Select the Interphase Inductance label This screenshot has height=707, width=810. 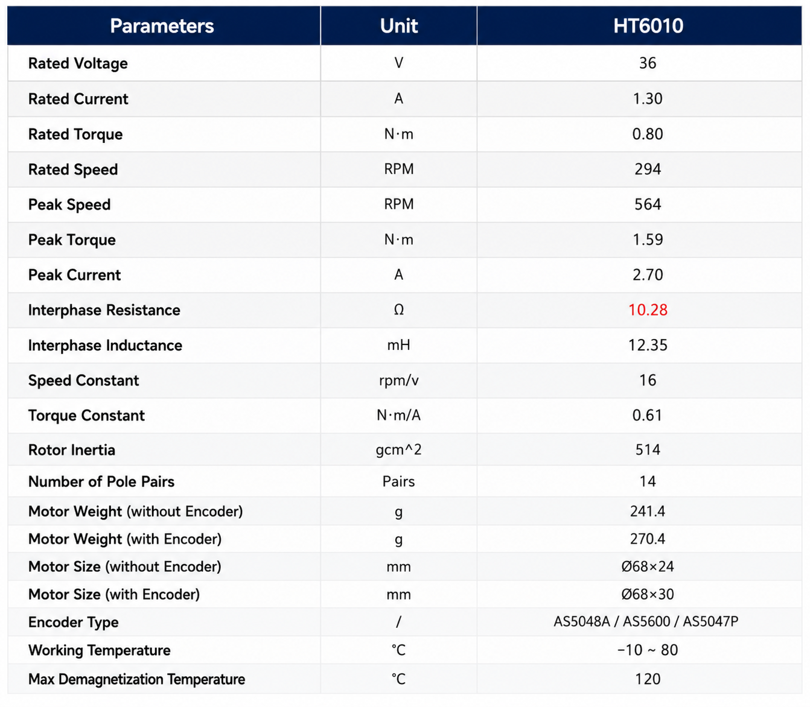tap(105, 345)
